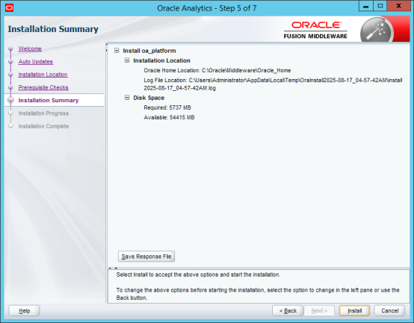Collapse the Installation Location section
Image resolution: width=414 pixels, height=323 pixels.
[x=127, y=60]
